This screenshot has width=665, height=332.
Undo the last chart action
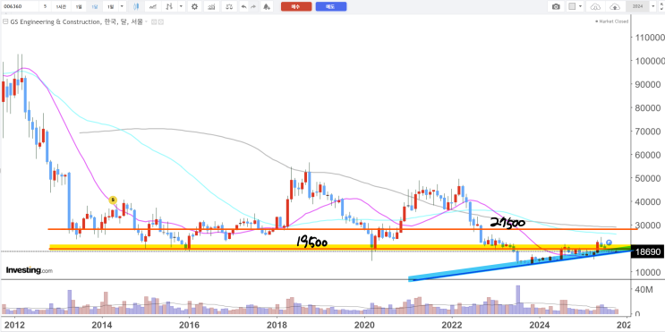coord(243,6)
